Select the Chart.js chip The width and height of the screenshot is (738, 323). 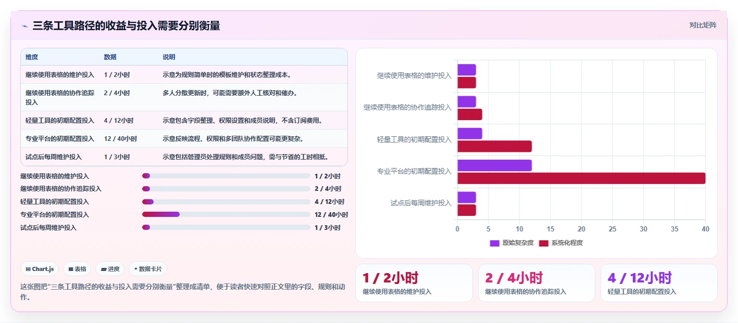[x=40, y=269]
